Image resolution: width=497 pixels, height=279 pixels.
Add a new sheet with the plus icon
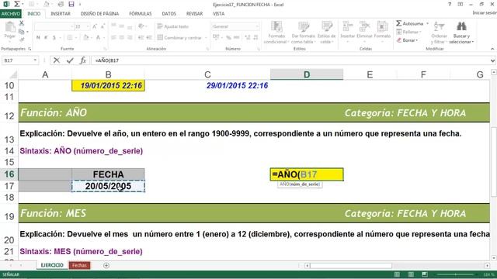point(106,265)
